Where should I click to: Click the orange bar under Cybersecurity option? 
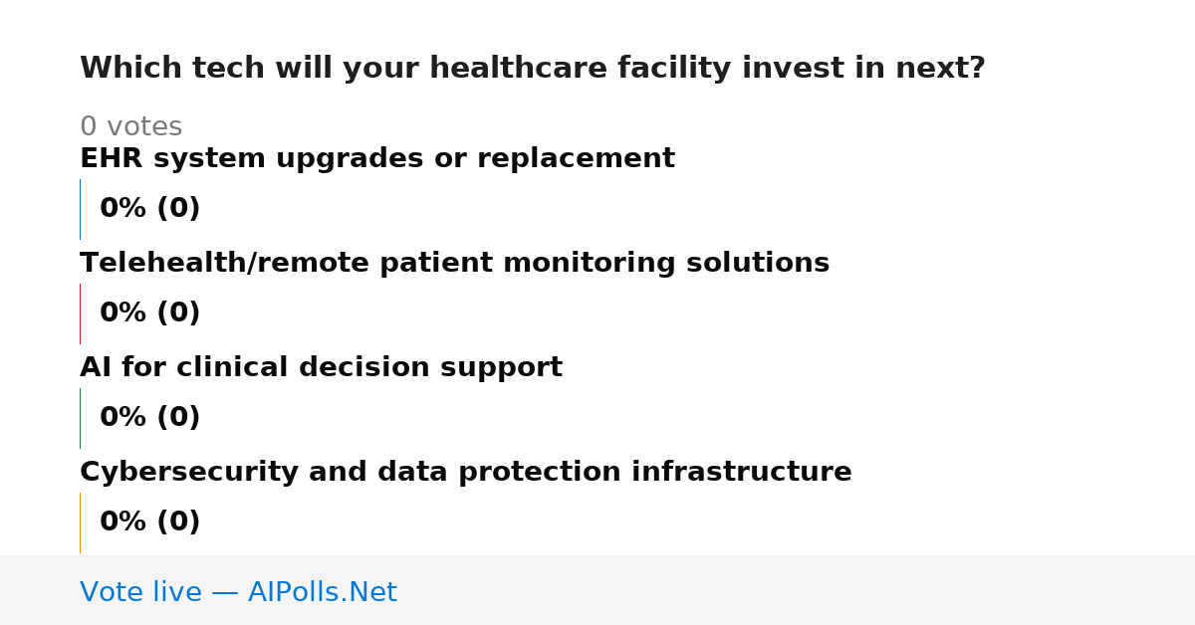(x=80, y=522)
